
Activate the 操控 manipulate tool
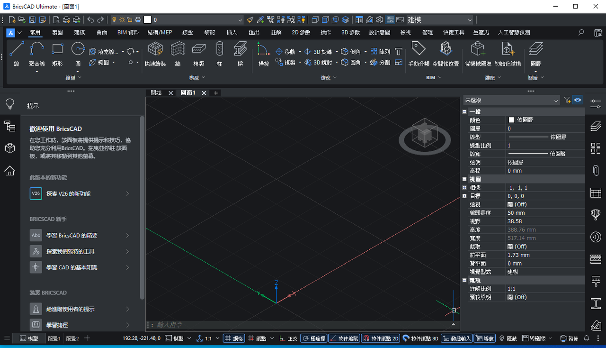pos(263,54)
